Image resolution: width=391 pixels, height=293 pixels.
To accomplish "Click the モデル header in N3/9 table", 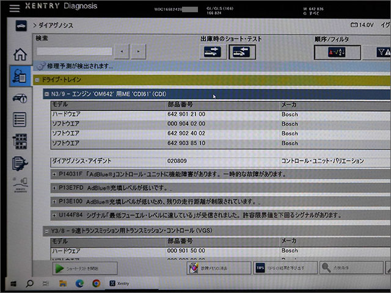I will coord(60,104).
